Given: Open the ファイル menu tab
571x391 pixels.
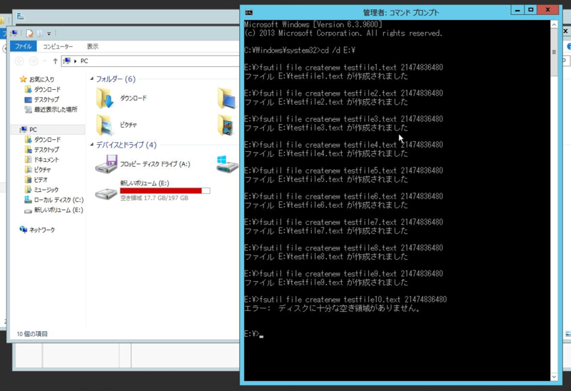Looking at the screenshot, I should pyautogui.click(x=23, y=46).
